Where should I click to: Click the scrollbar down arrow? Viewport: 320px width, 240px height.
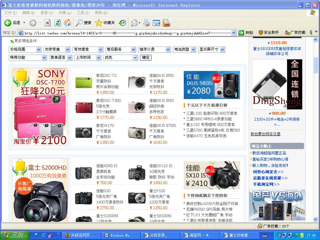pos(316,219)
